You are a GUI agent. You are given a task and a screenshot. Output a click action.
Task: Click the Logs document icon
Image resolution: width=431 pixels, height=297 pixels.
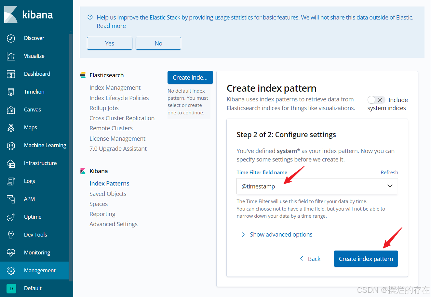pos(11,181)
